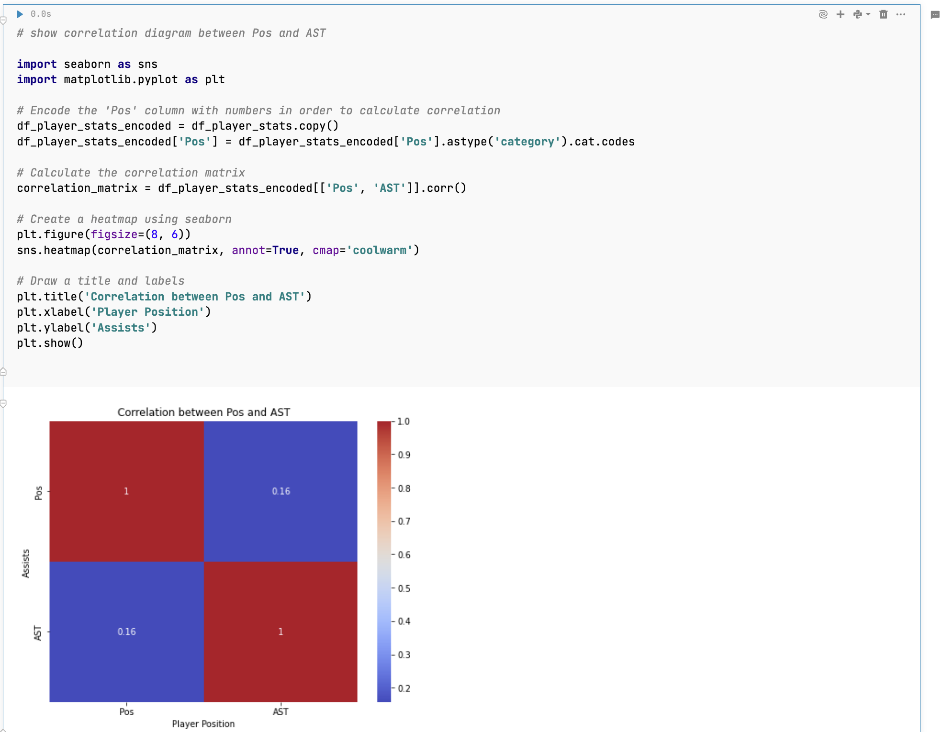Insert a new cell with the plus icon
Screen dimensions: 943x732
841,14
